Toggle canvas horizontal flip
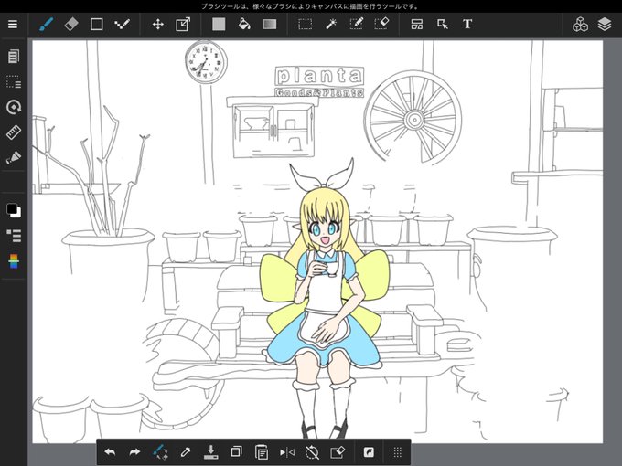Screen dimensions: 622x466 pos(287,451)
